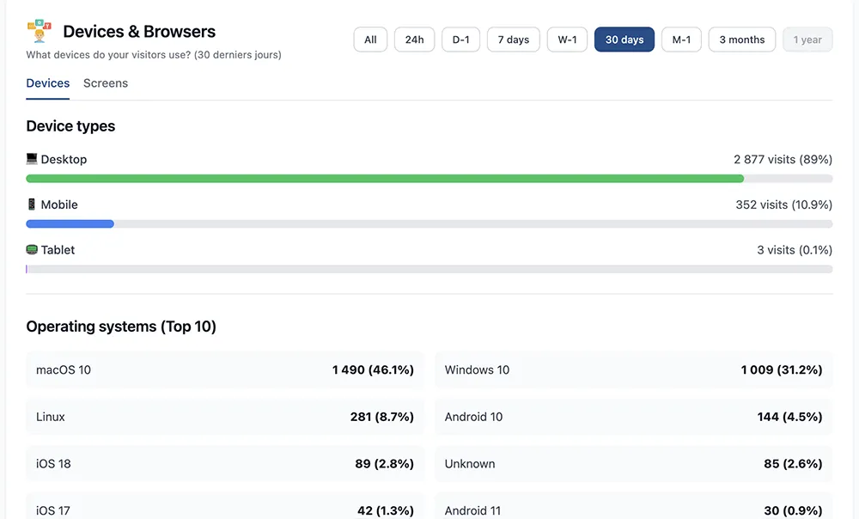
Task: Click the Mobile phone icon
Action: tap(32, 205)
